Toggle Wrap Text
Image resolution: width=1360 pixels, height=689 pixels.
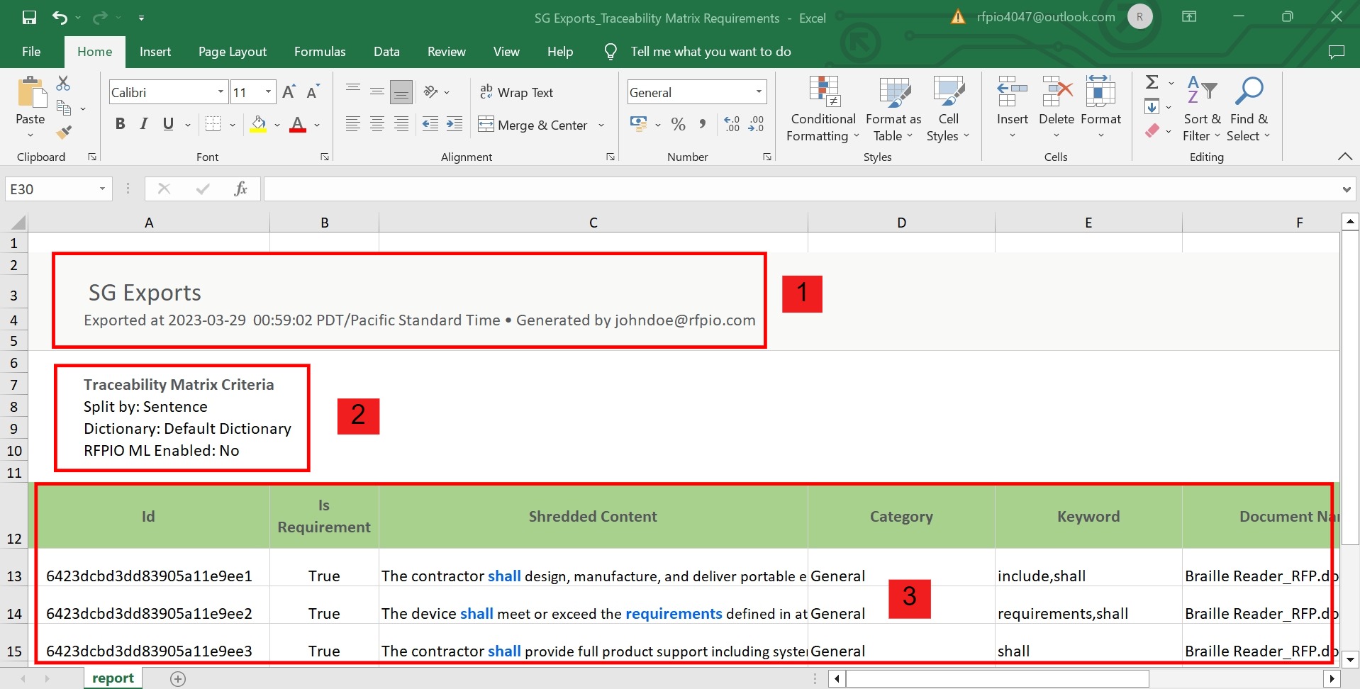tap(516, 92)
